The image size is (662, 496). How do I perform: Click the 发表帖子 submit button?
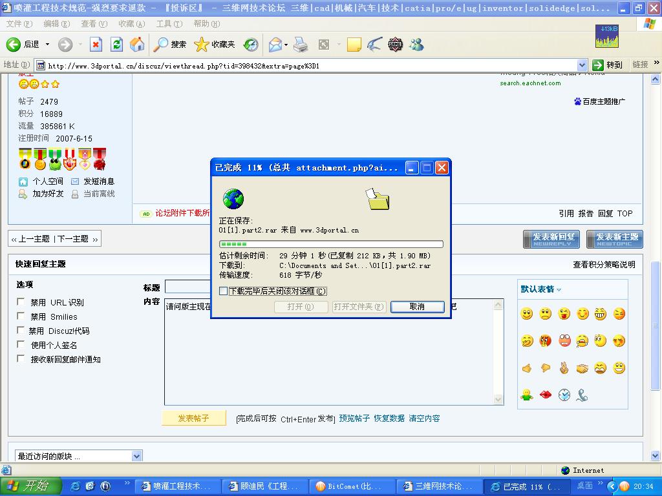click(x=194, y=418)
